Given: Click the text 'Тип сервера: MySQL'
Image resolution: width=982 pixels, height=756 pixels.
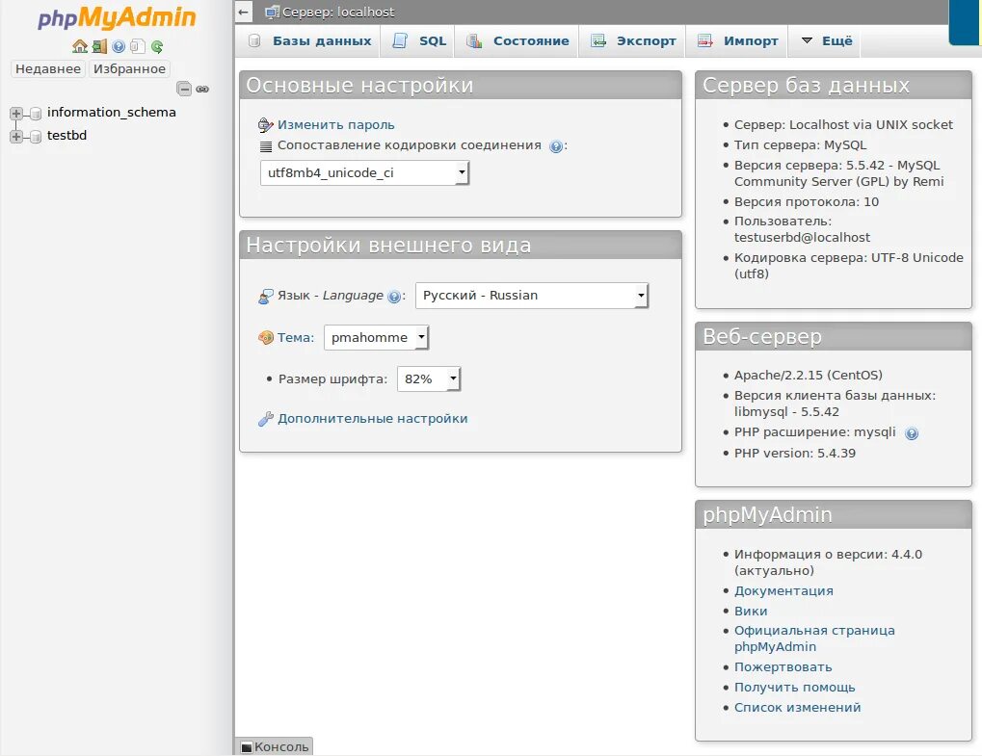Looking at the screenshot, I should [x=801, y=144].
